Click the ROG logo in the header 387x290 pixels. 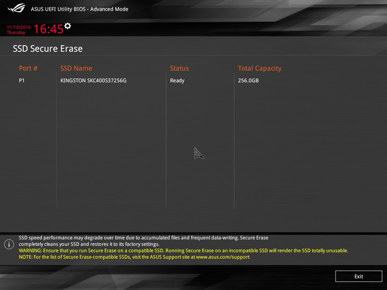16,8
